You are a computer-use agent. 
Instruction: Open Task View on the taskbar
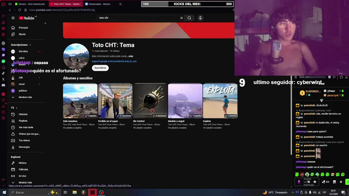pos(65,192)
